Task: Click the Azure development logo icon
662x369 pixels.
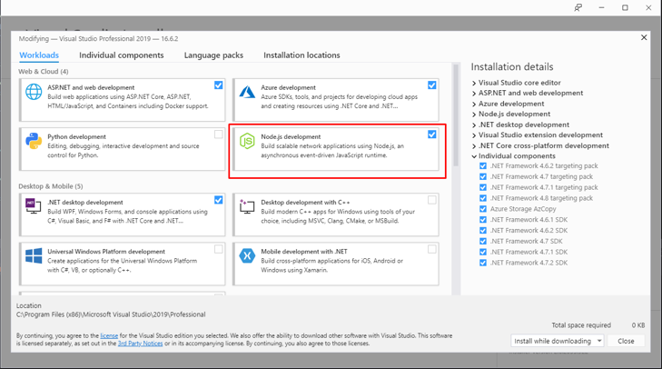Action: coord(247,92)
